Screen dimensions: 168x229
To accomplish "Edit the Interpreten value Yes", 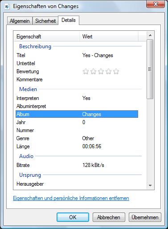I will (86, 98).
